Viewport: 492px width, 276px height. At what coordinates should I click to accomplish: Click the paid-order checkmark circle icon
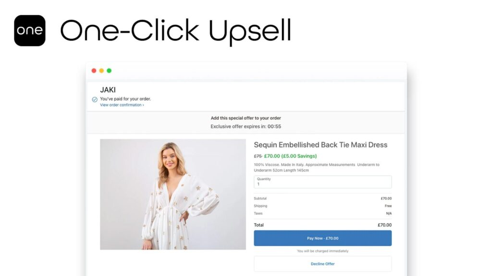pyautogui.click(x=95, y=100)
